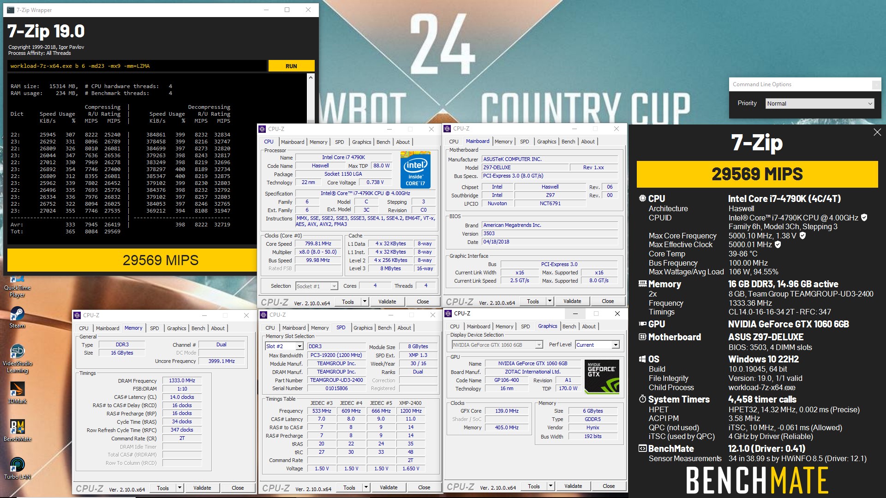Click CPU-Z icon in Mainboard window title
Image resolution: width=886 pixels, height=498 pixels.
447,129
